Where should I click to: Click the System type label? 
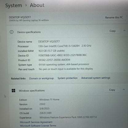click(25, 65)
